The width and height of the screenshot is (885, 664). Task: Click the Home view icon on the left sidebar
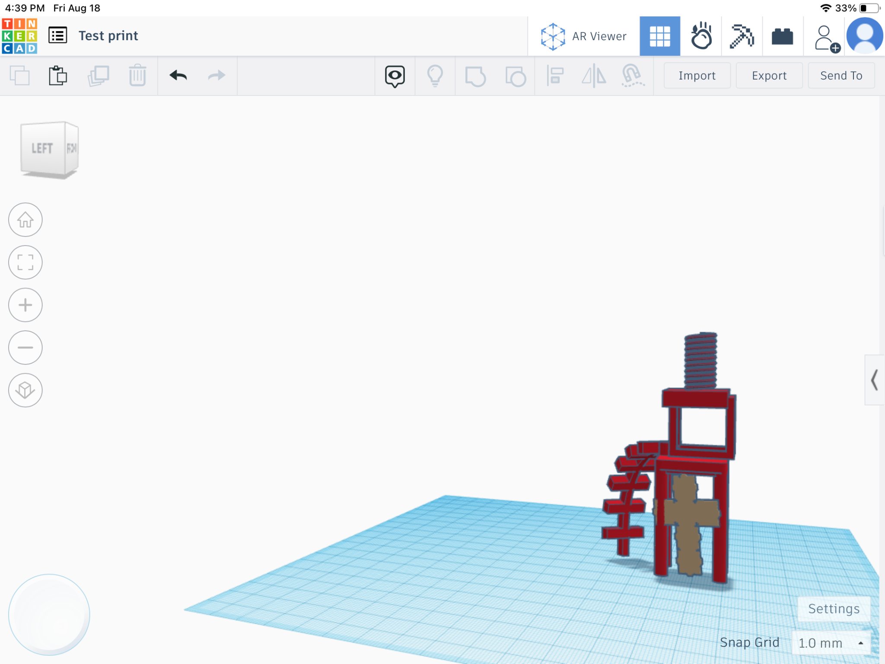25,220
